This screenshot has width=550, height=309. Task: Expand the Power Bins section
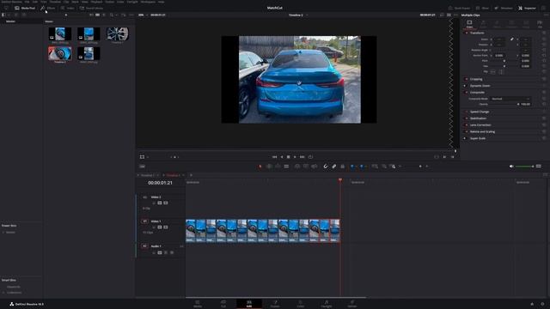(9, 226)
